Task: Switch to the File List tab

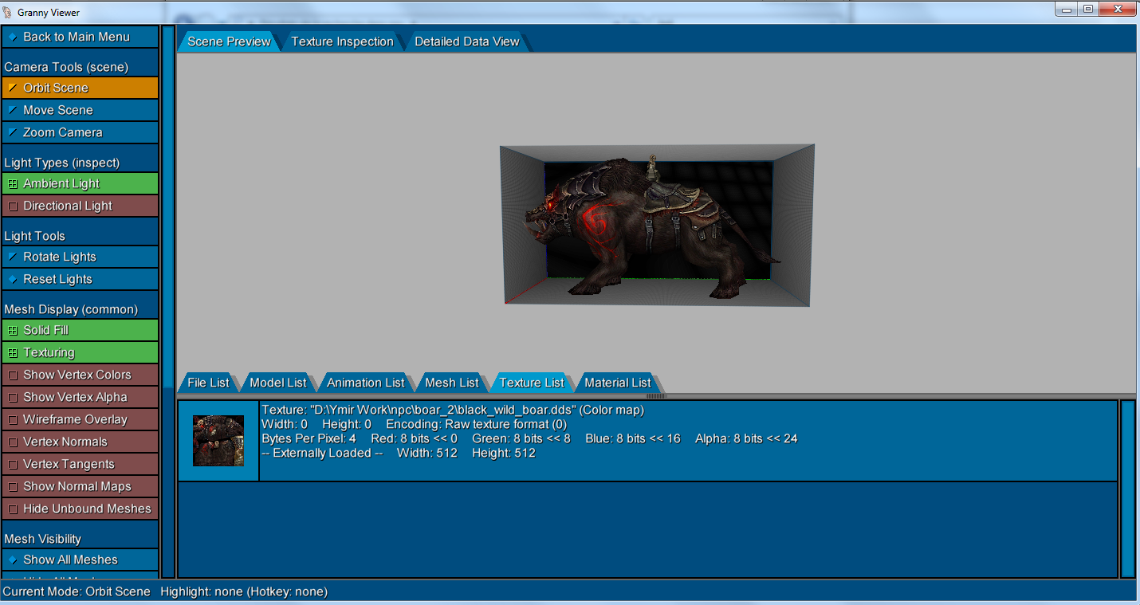Action: pos(208,383)
